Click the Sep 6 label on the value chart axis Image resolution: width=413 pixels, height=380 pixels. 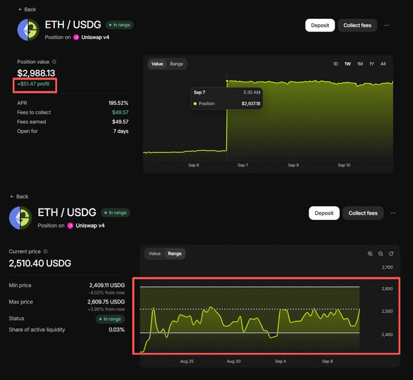[x=194, y=165]
